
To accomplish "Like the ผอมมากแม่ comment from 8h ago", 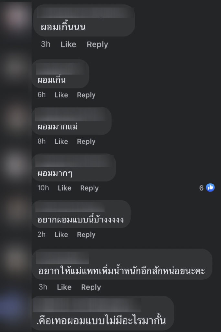I will click(61, 141).
